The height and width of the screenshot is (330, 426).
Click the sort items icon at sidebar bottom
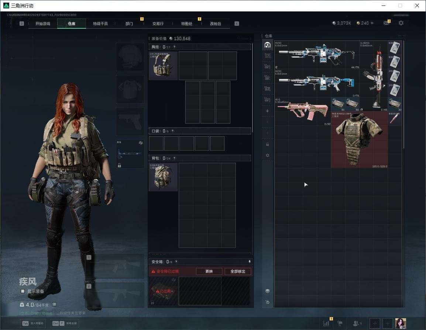267,302
